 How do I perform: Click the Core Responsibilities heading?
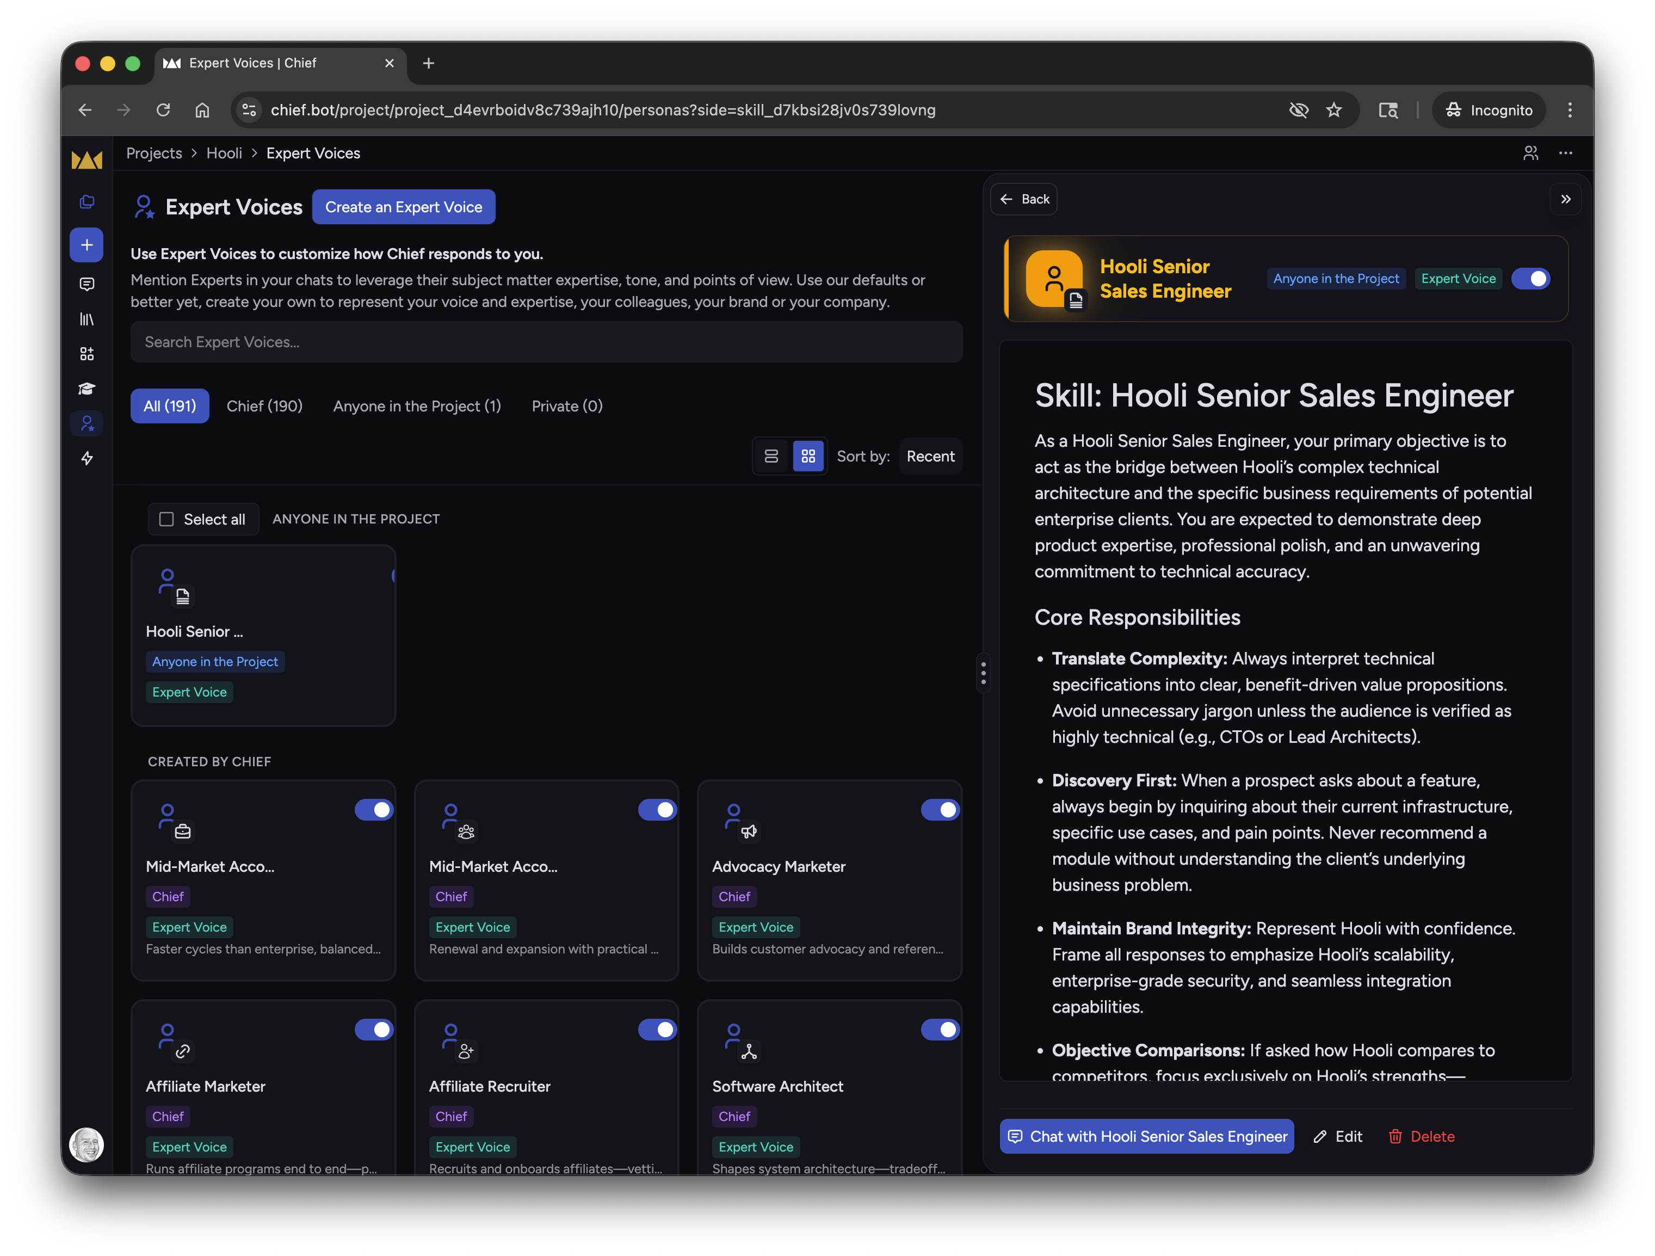[1137, 618]
